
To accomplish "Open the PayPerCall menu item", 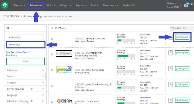I will [129, 5].
